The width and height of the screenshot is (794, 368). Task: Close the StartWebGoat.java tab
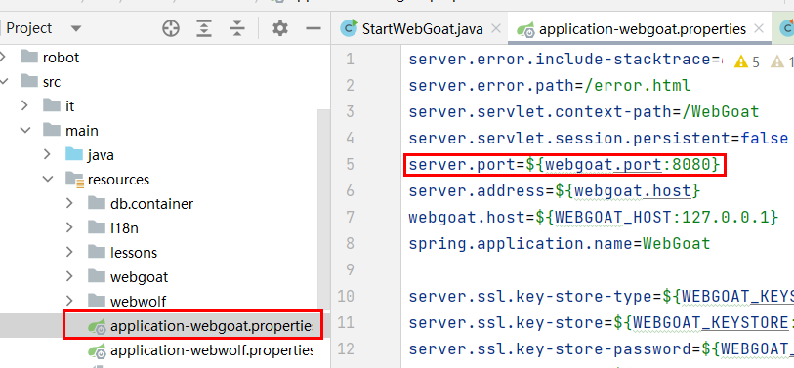[x=496, y=29]
